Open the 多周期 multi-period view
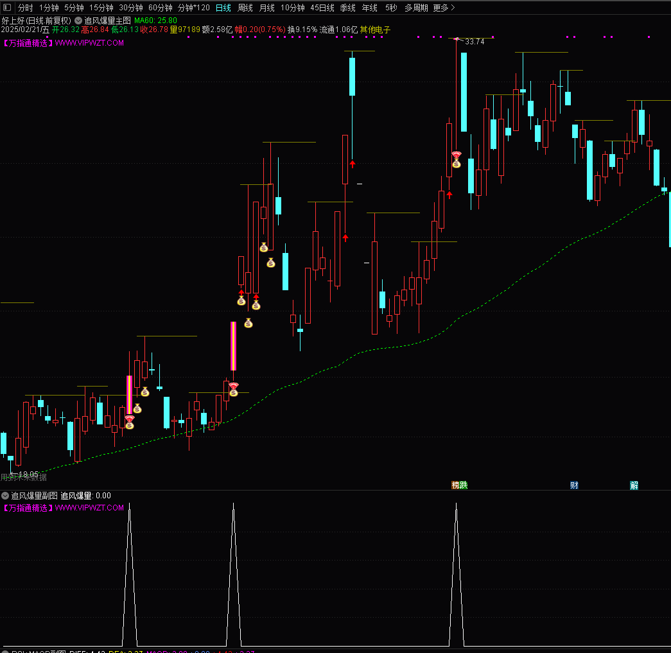This screenshot has height=653, width=671. pyautogui.click(x=416, y=8)
